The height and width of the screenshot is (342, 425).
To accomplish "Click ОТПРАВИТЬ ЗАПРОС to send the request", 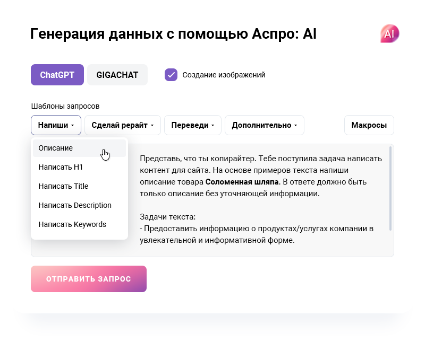I will (88, 278).
